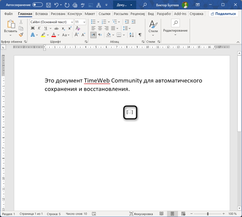Toggle right-to-left text direction

click(100, 35)
